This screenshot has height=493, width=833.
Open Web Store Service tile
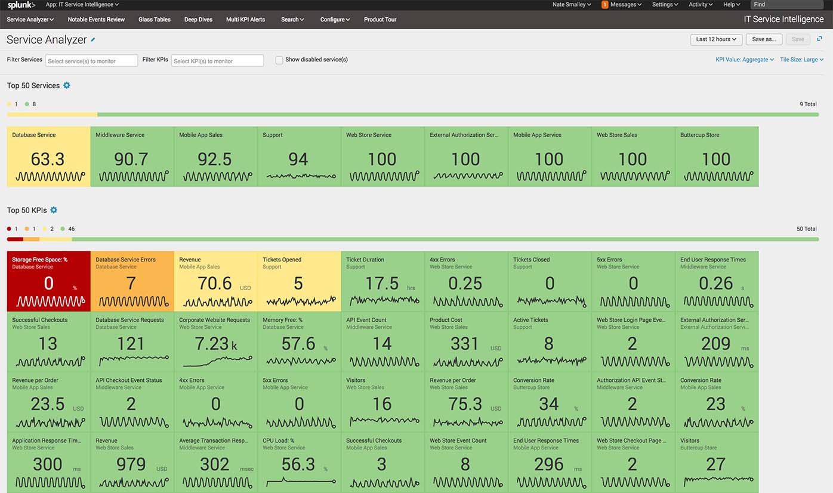pyautogui.click(x=382, y=156)
